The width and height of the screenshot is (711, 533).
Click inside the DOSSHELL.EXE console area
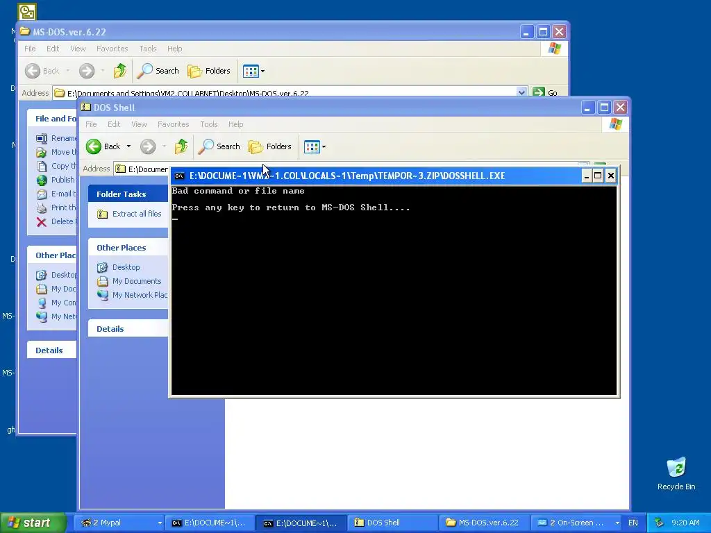pos(394,290)
